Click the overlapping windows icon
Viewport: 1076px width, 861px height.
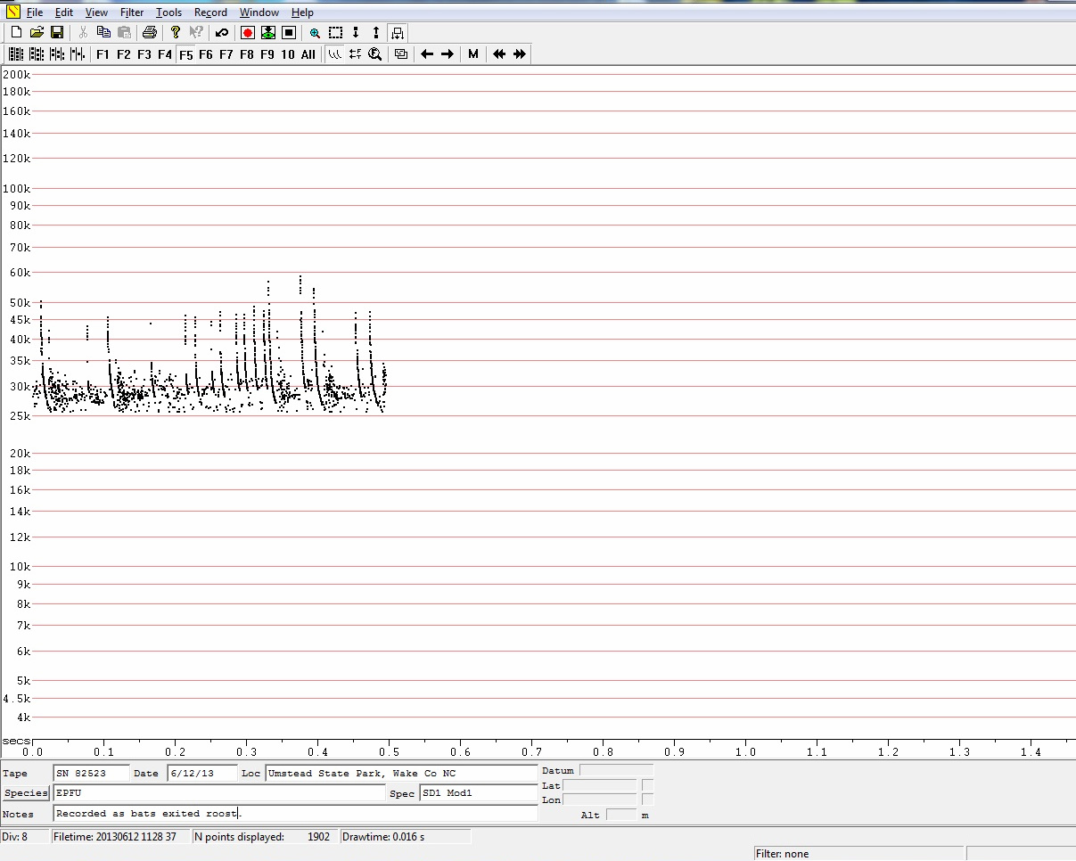click(x=401, y=54)
